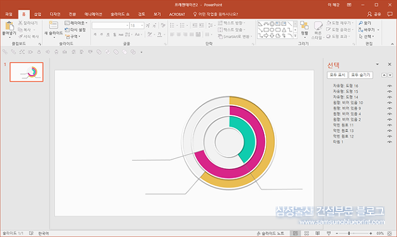Toggle visibility of 자유형: 도형 16

(389, 86)
